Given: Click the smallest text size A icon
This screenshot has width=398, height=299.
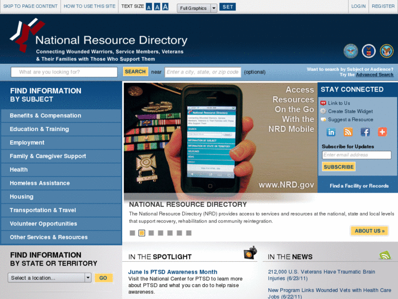Looking at the screenshot, I should pyautogui.click(x=149, y=7).
